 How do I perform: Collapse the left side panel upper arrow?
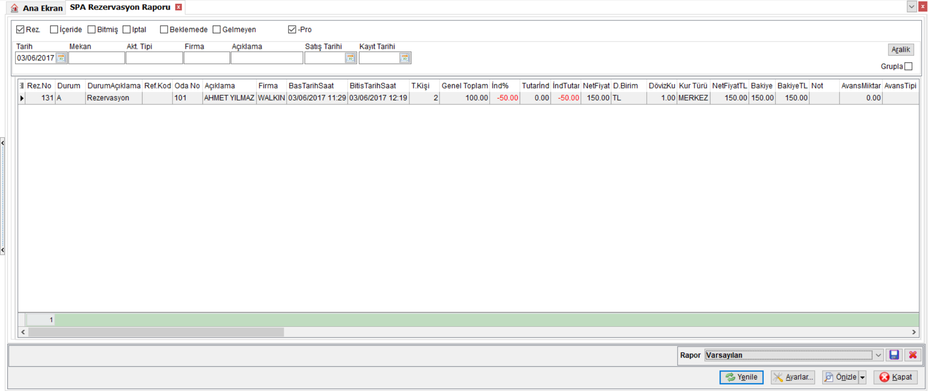pyautogui.click(x=2, y=143)
